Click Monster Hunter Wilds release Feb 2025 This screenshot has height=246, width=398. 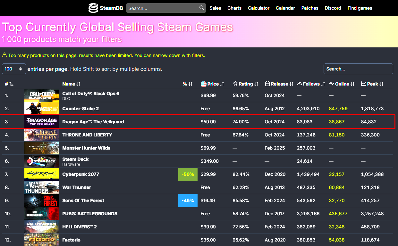pyautogui.click(x=275, y=148)
